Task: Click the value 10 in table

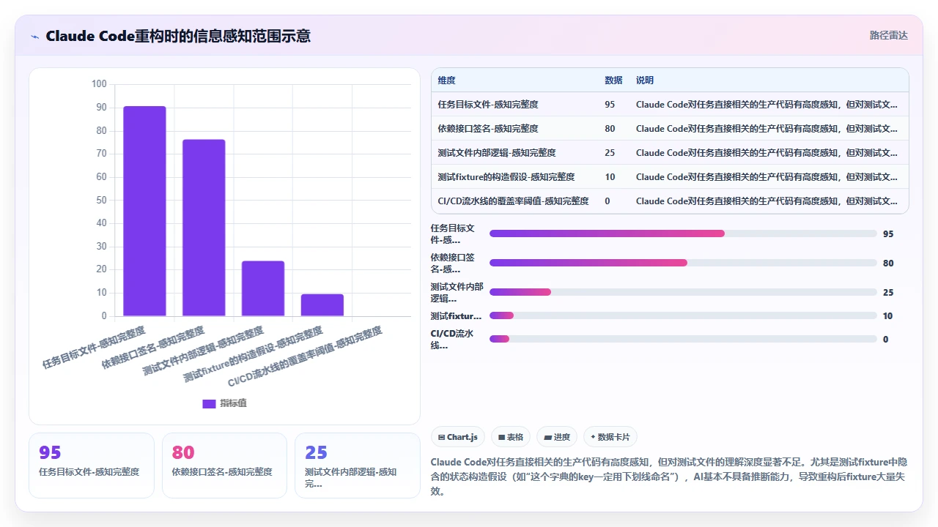Action: pos(610,177)
